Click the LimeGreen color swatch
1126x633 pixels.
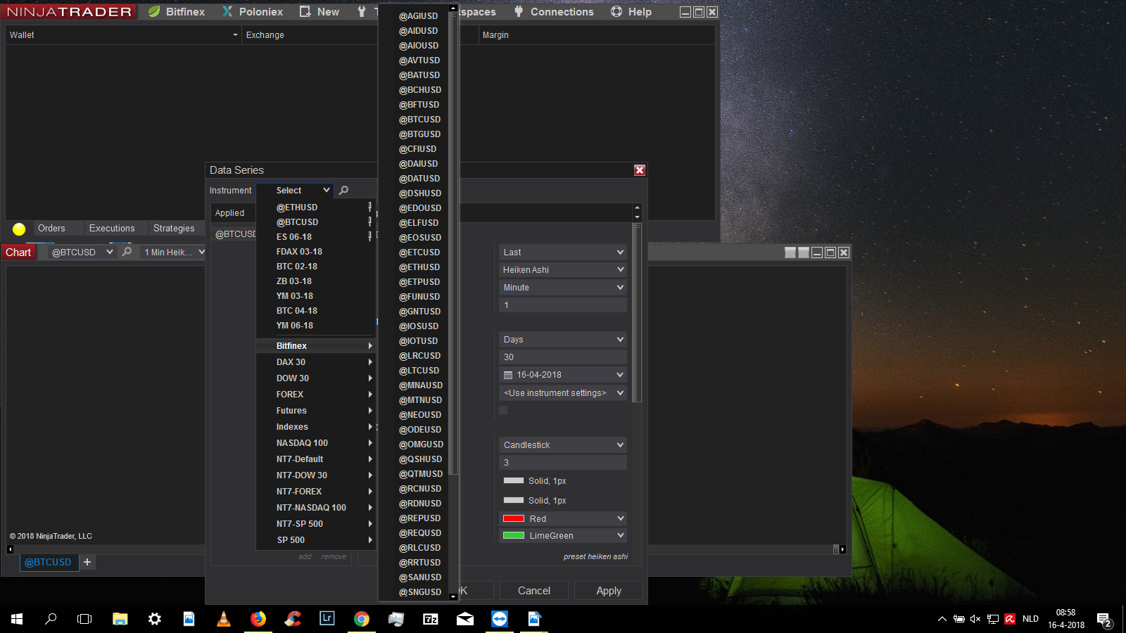514,536
